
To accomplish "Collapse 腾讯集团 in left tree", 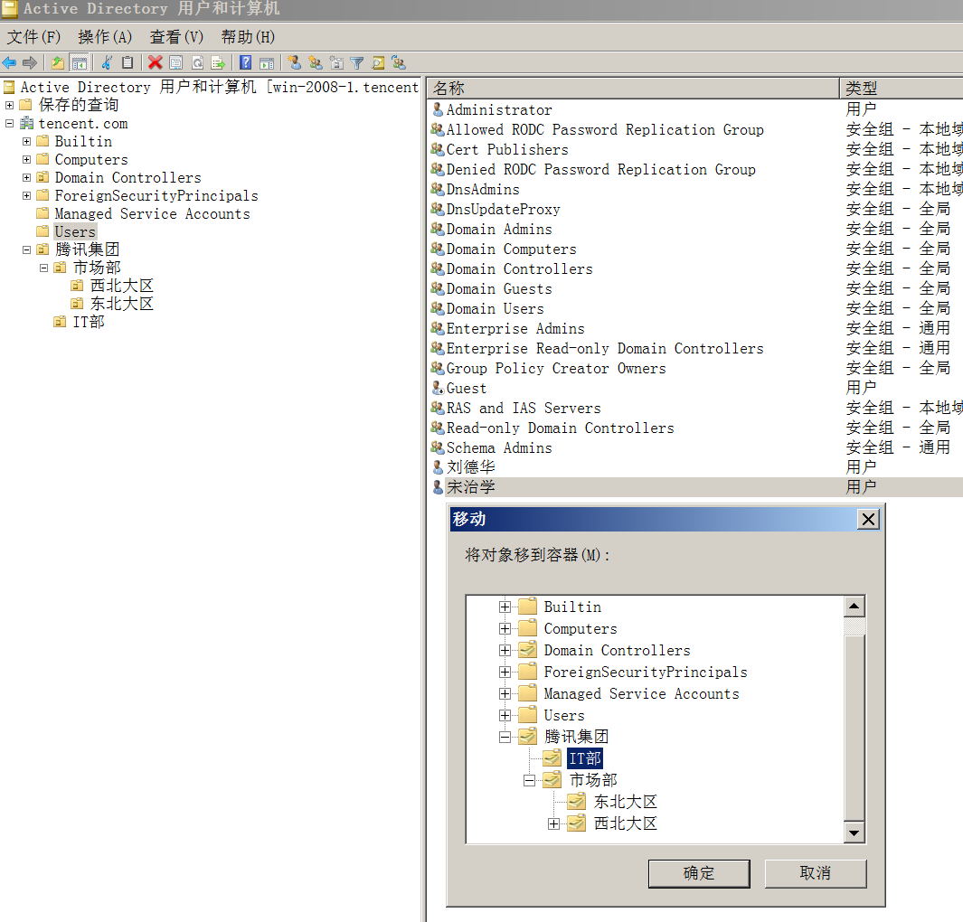I will pos(26,249).
